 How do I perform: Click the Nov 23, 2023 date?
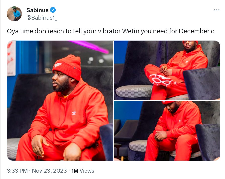pyautogui.click(x=49, y=171)
